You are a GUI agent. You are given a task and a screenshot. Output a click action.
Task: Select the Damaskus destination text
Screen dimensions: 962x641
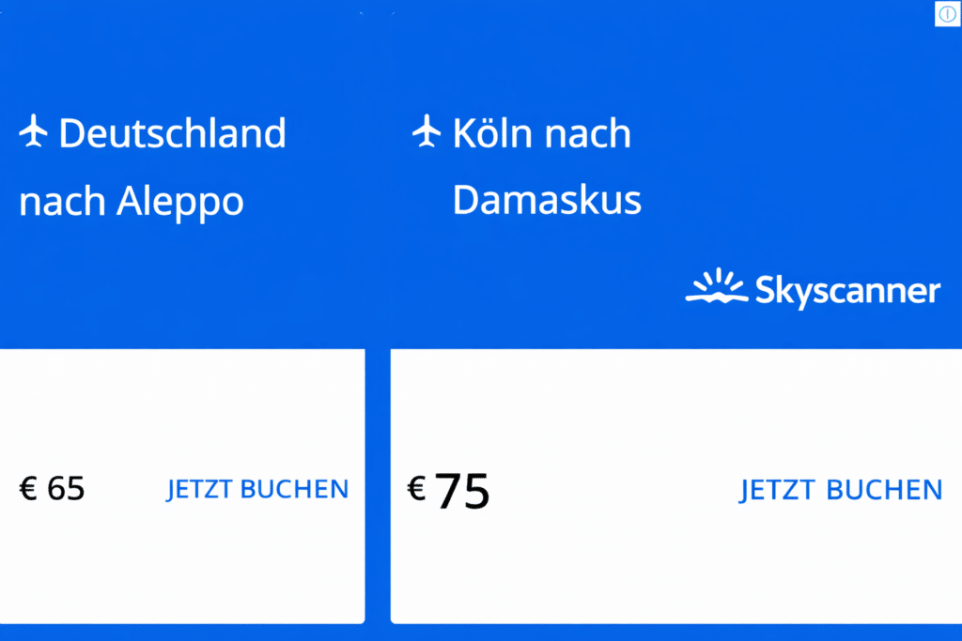coord(547,200)
